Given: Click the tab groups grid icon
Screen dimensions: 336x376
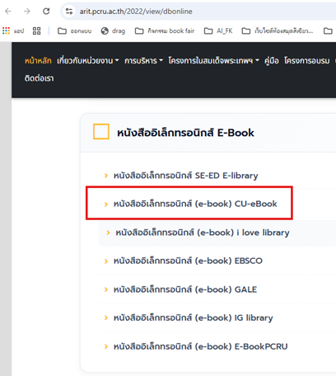Looking at the screenshot, I should tap(36, 31).
